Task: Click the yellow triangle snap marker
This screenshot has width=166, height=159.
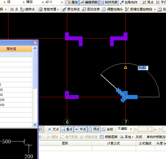Action: [x=125, y=67]
